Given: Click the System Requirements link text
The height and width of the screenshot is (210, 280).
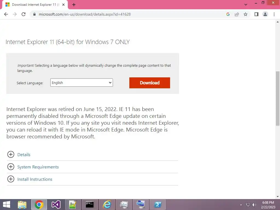Looking at the screenshot, I should click(38, 167).
